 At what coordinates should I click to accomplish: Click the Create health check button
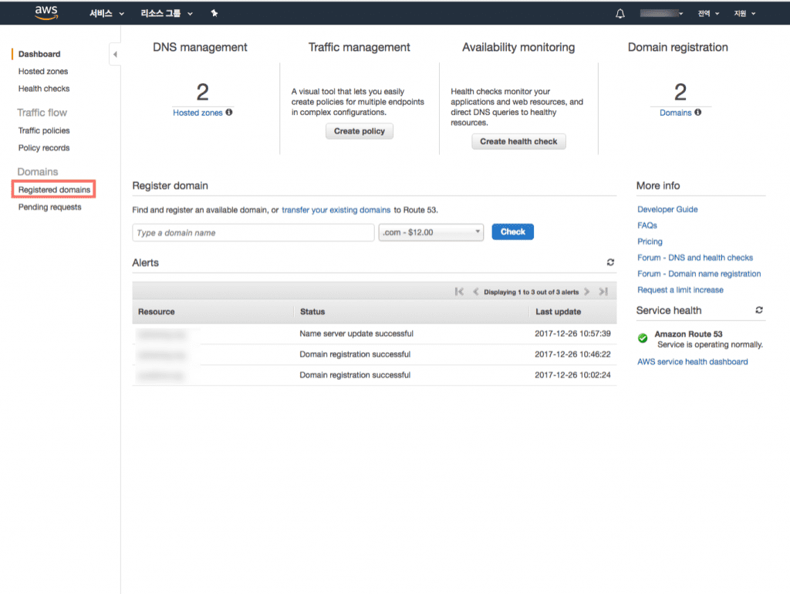pyautogui.click(x=518, y=142)
